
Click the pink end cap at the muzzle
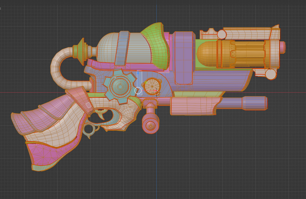click(x=282, y=46)
